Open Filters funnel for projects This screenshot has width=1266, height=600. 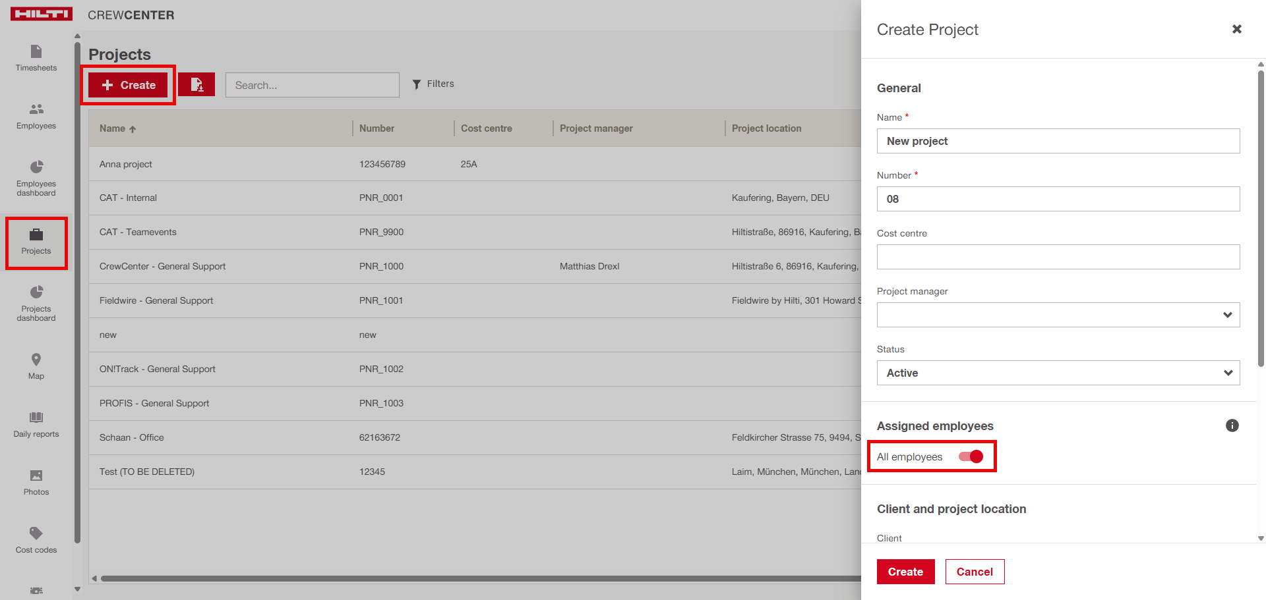coord(433,84)
